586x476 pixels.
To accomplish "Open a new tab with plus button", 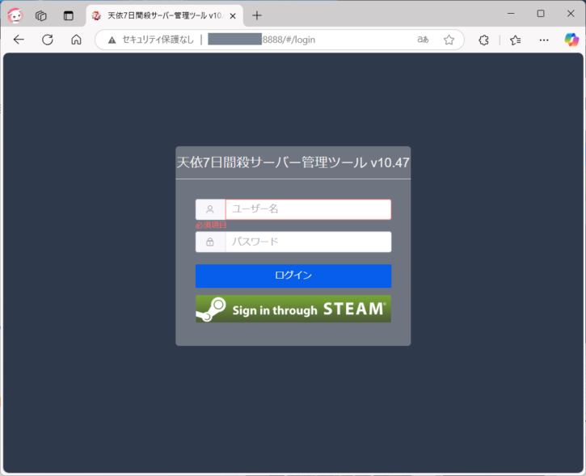I will [257, 15].
